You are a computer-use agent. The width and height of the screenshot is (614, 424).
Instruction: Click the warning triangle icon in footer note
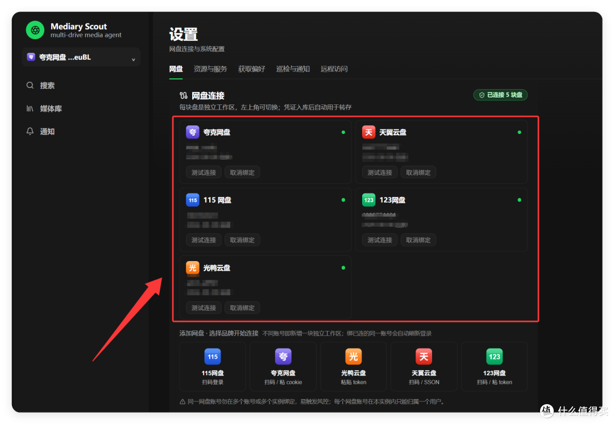point(182,401)
